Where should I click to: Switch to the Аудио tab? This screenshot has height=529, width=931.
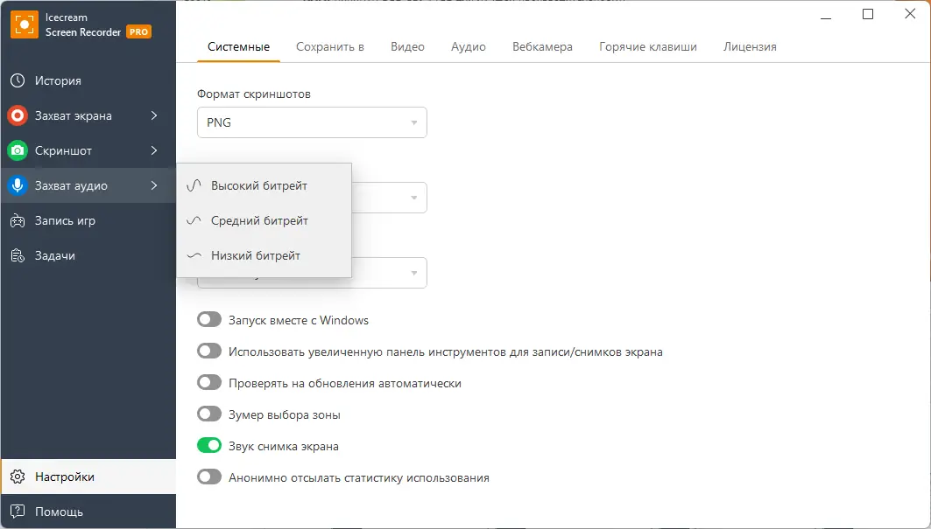[x=468, y=46]
